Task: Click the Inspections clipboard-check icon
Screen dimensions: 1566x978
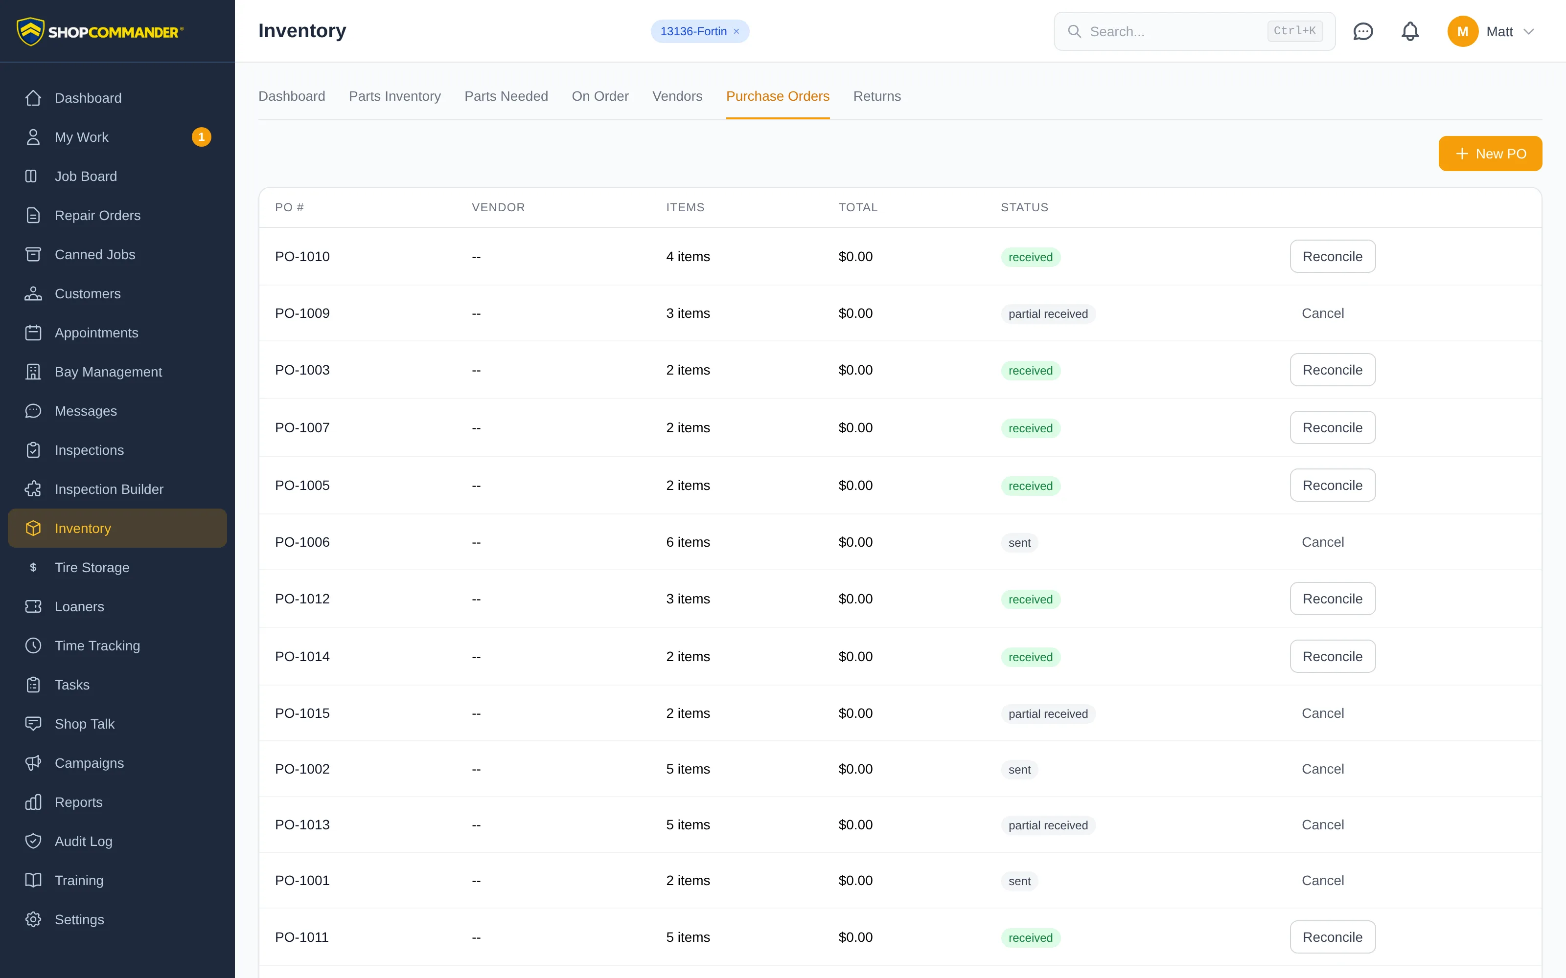Action: [33, 450]
